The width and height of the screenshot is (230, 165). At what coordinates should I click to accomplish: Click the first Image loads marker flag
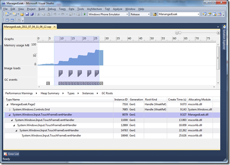pos(61,73)
